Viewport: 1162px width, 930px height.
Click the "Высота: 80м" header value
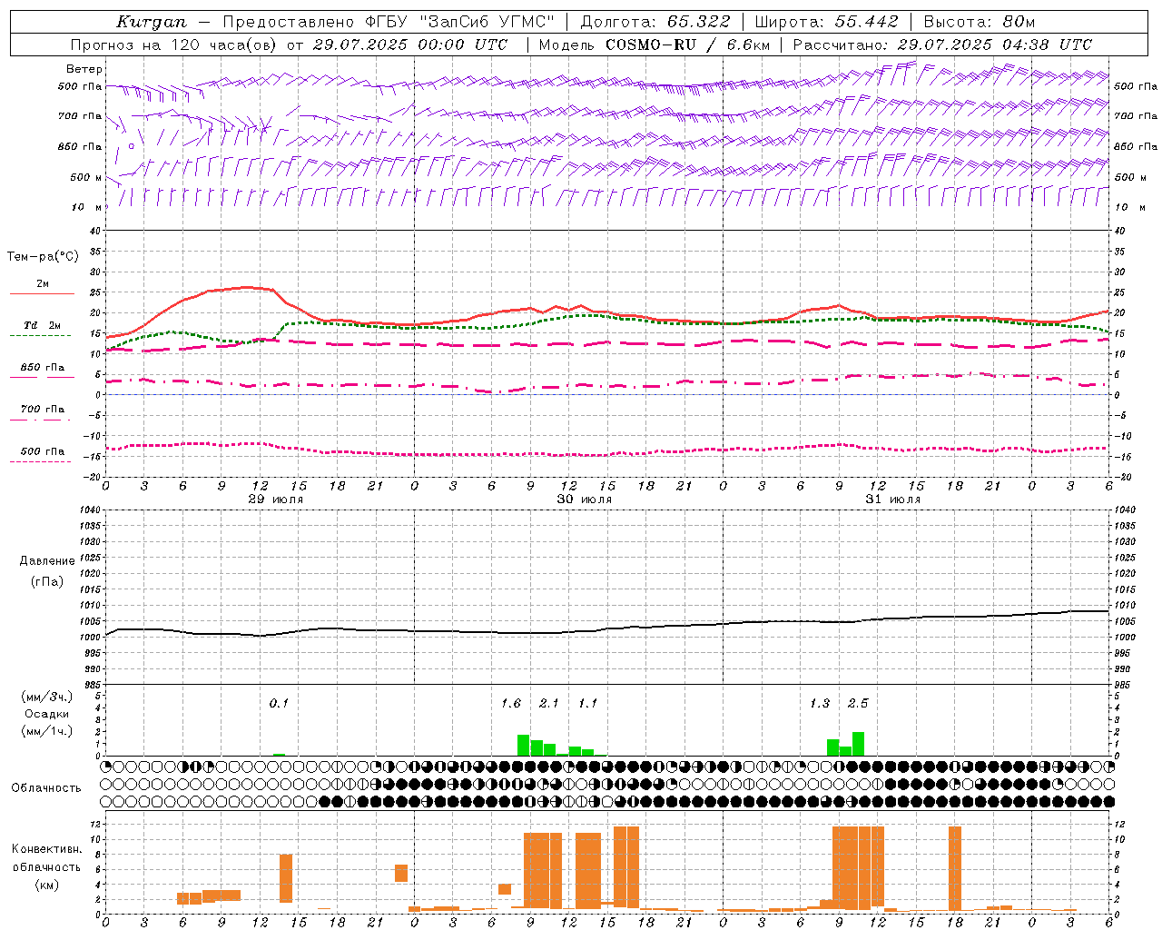pyautogui.click(x=979, y=22)
